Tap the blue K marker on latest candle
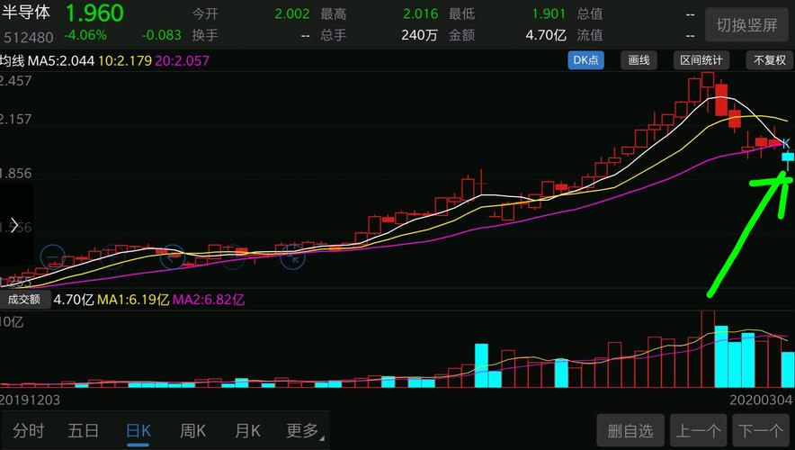795x450 pixels. (x=785, y=144)
